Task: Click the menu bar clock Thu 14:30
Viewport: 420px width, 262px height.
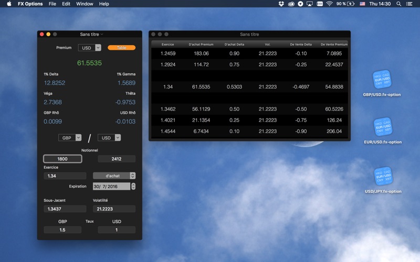Action: 380,4
